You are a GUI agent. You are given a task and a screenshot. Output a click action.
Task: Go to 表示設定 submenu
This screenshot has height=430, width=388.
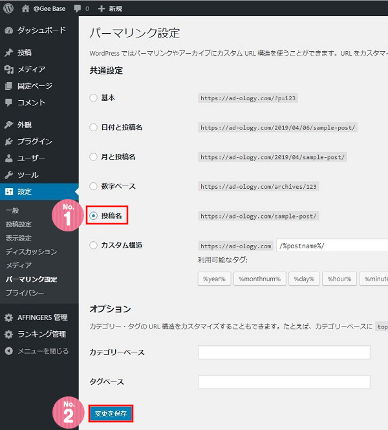pos(19,238)
